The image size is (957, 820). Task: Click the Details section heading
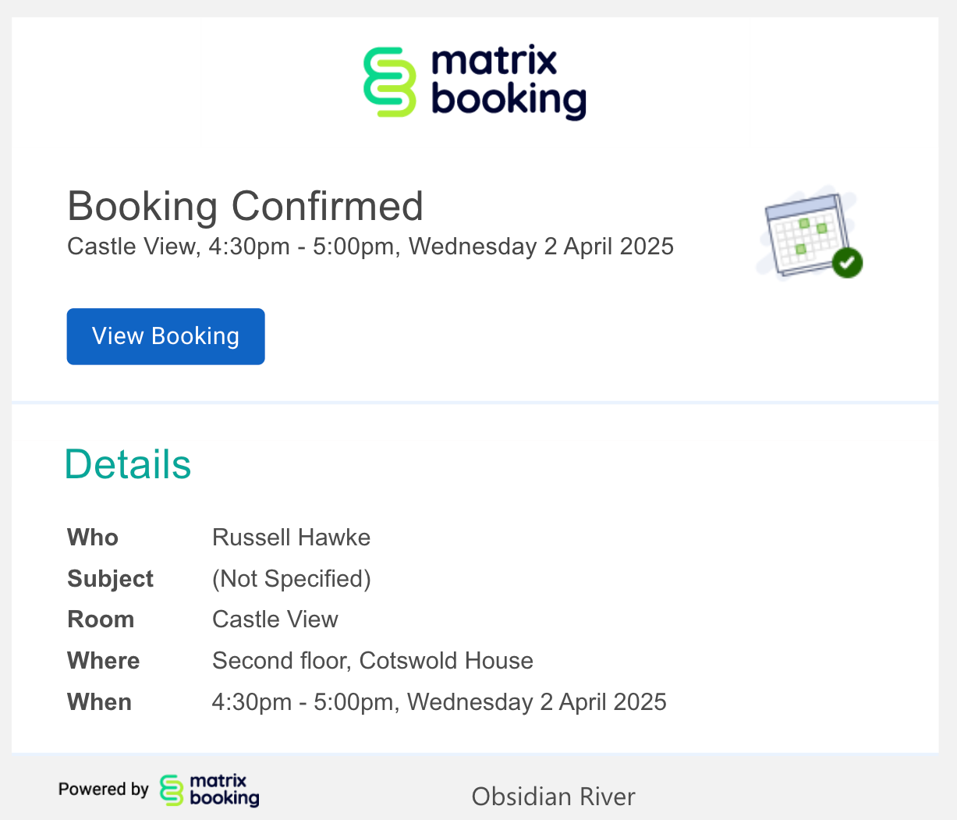point(128,465)
